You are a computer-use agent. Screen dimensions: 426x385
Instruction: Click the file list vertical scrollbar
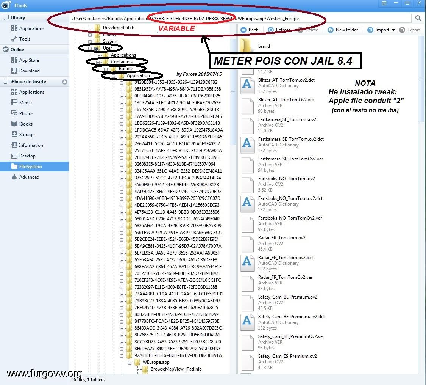click(x=421, y=79)
